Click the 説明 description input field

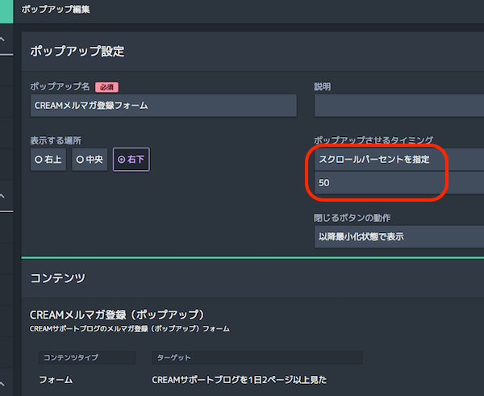click(x=399, y=106)
